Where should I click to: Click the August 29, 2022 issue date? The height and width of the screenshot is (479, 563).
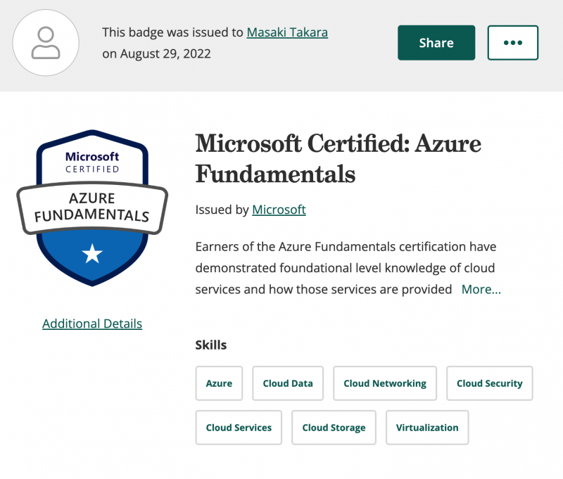coord(165,53)
